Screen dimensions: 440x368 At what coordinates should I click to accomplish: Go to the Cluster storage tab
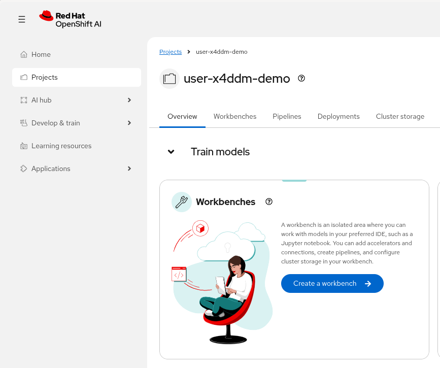(x=400, y=116)
